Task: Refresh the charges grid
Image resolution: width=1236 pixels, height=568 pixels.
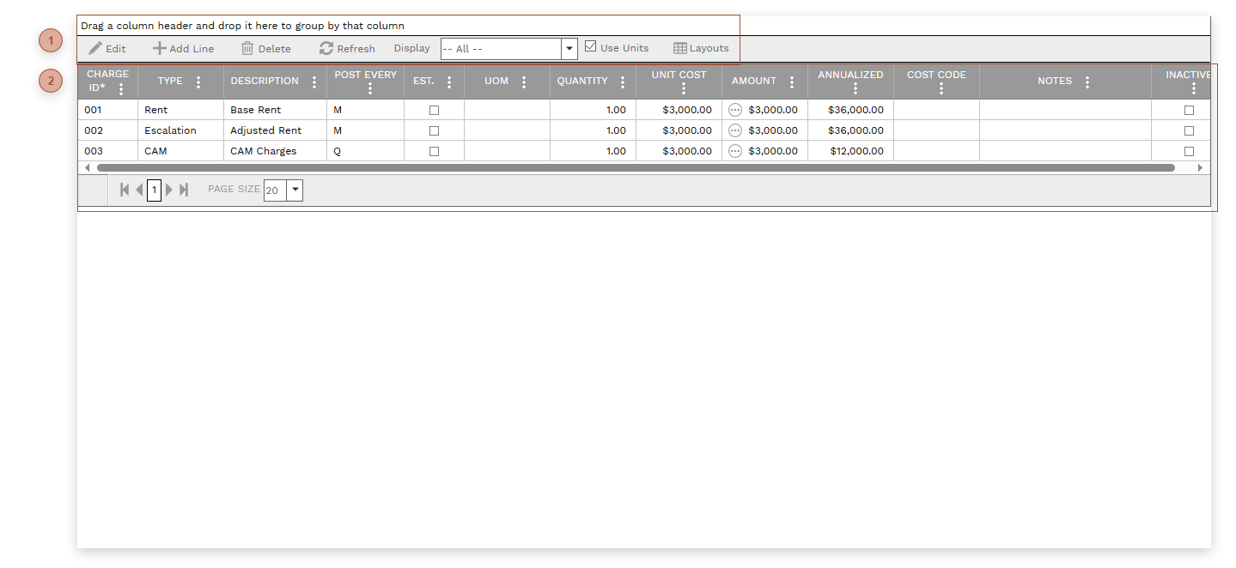Action: pyautogui.click(x=326, y=48)
